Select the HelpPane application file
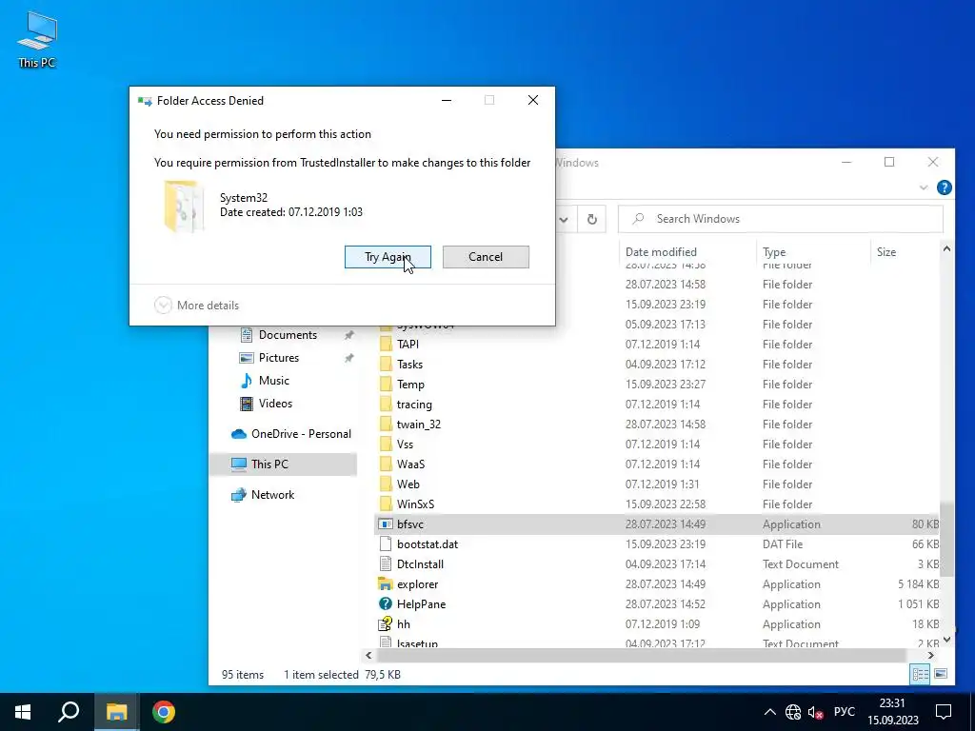The height and width of the screenshot is (731, 975). tap(421, 604)
